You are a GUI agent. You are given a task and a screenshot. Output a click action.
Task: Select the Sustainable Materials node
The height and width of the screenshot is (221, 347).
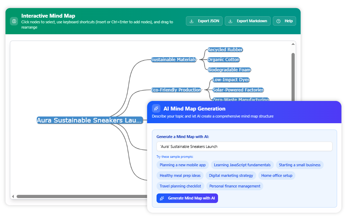pos(173,60)
